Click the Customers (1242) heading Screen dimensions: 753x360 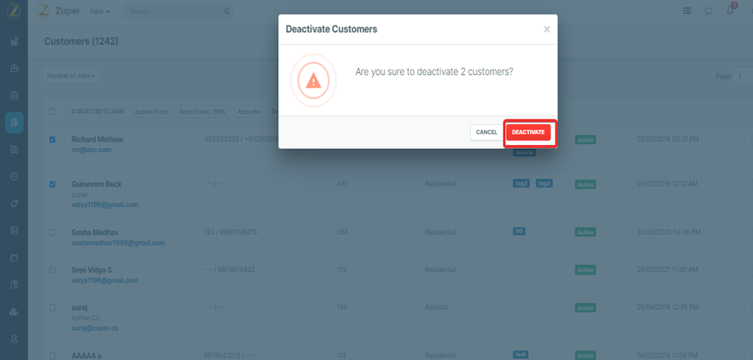point(81,41)
